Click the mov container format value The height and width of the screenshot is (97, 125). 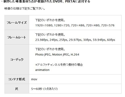[34, 79]
